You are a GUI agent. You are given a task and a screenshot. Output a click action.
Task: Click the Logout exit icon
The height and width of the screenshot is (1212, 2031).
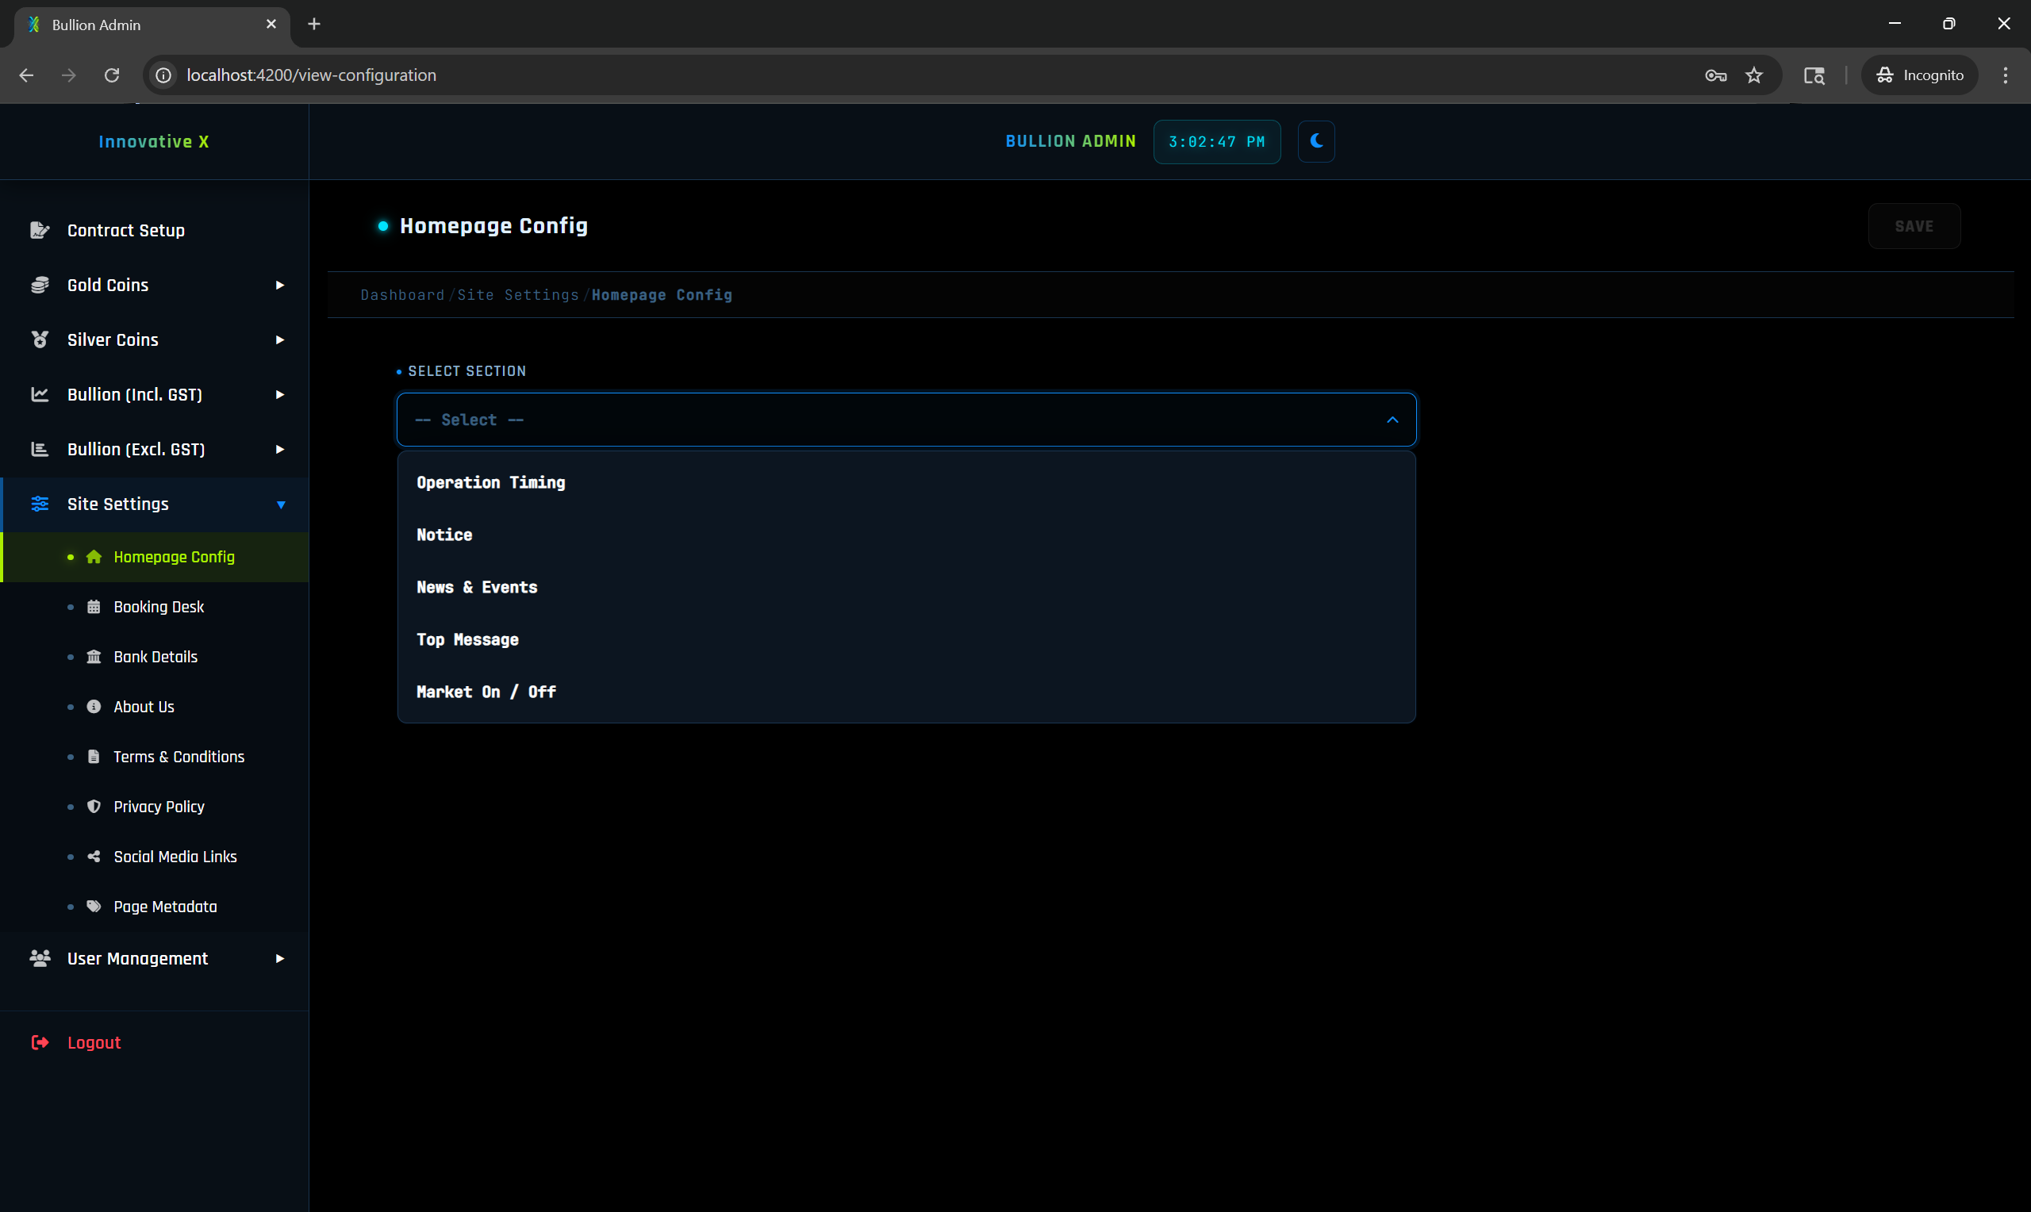click(x=39, y=1042)
